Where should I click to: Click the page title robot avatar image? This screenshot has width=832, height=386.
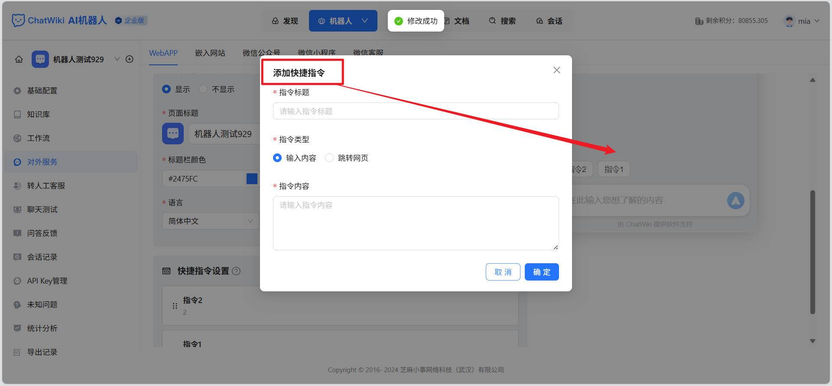tap(173, 134)
